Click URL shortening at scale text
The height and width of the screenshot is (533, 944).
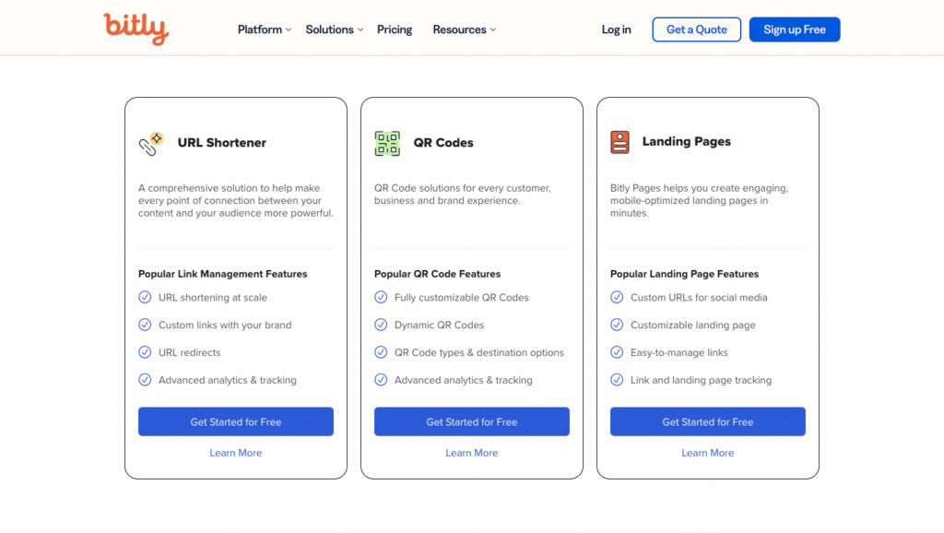[x=213, y=298]
